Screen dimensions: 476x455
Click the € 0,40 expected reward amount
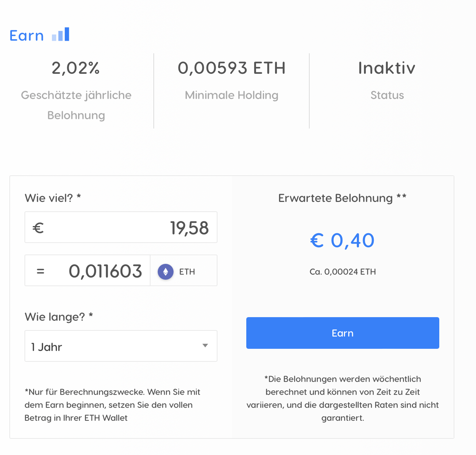[x=342, y=240]
